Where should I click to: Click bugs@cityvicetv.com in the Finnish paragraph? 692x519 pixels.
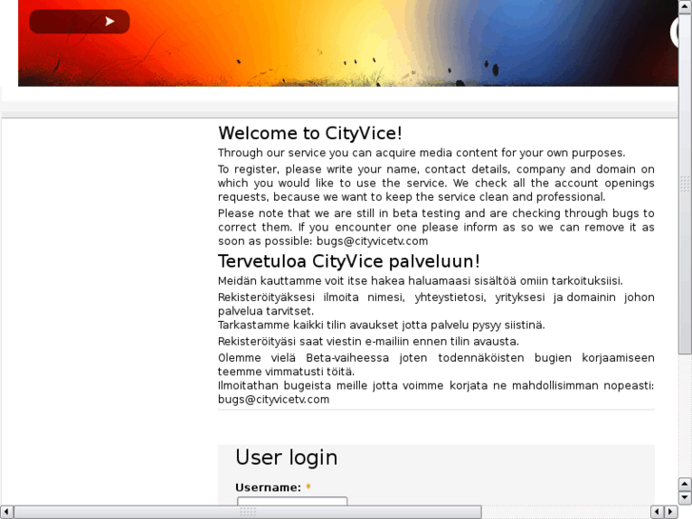click(x=273, y=399)
